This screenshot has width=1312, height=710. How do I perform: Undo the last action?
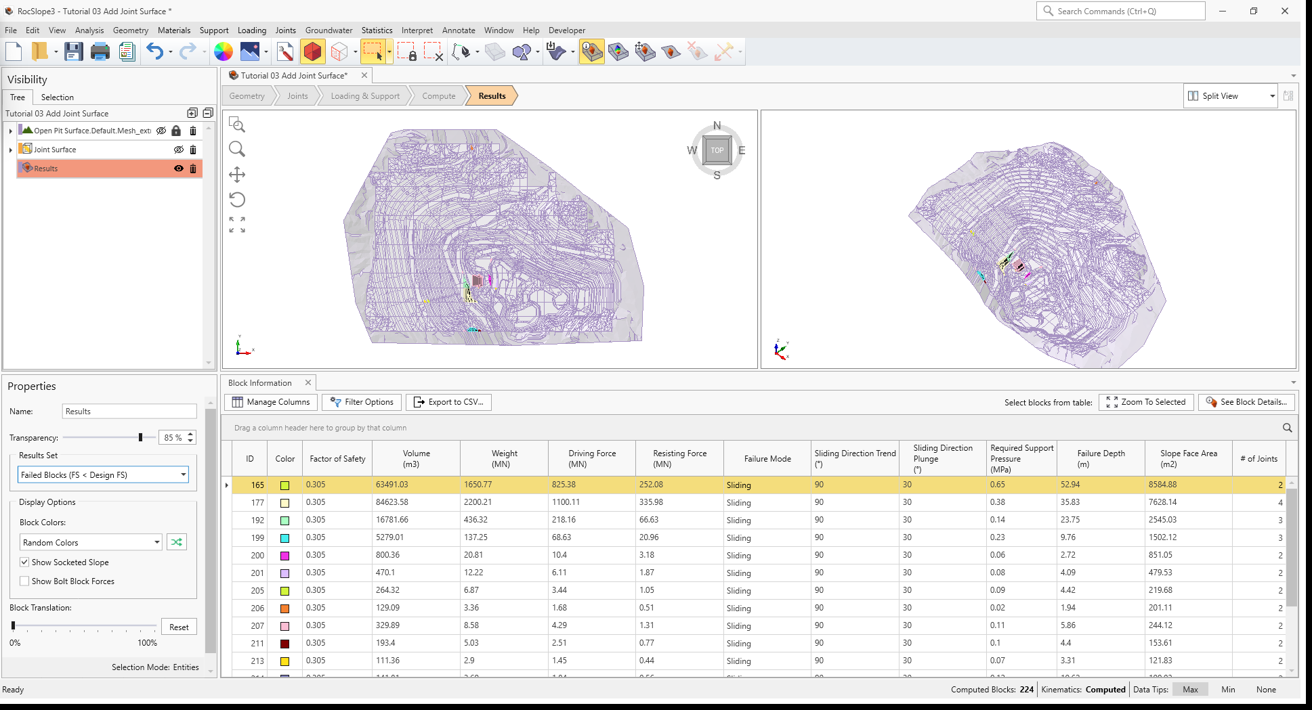point(154,51)
